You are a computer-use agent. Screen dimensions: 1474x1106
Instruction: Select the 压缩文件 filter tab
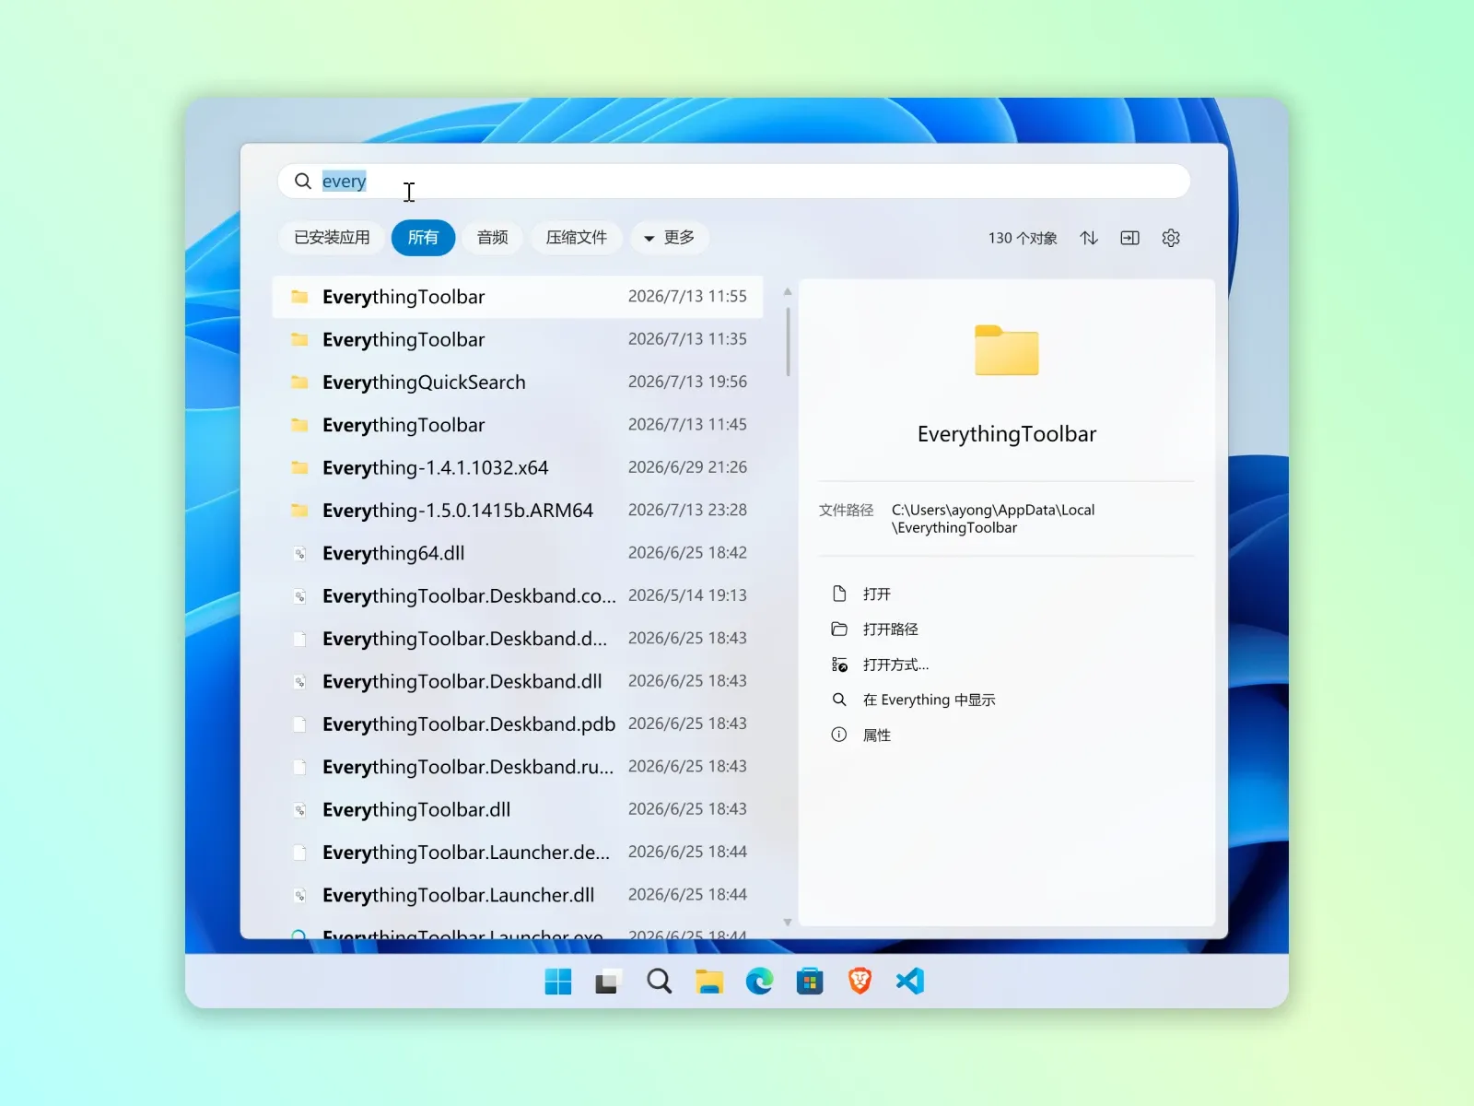click(x=577, y=238)
